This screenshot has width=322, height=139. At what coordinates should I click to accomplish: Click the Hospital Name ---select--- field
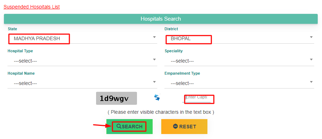82,83
